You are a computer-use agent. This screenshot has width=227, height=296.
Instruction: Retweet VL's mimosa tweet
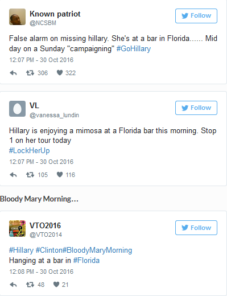tap(30, 175)
